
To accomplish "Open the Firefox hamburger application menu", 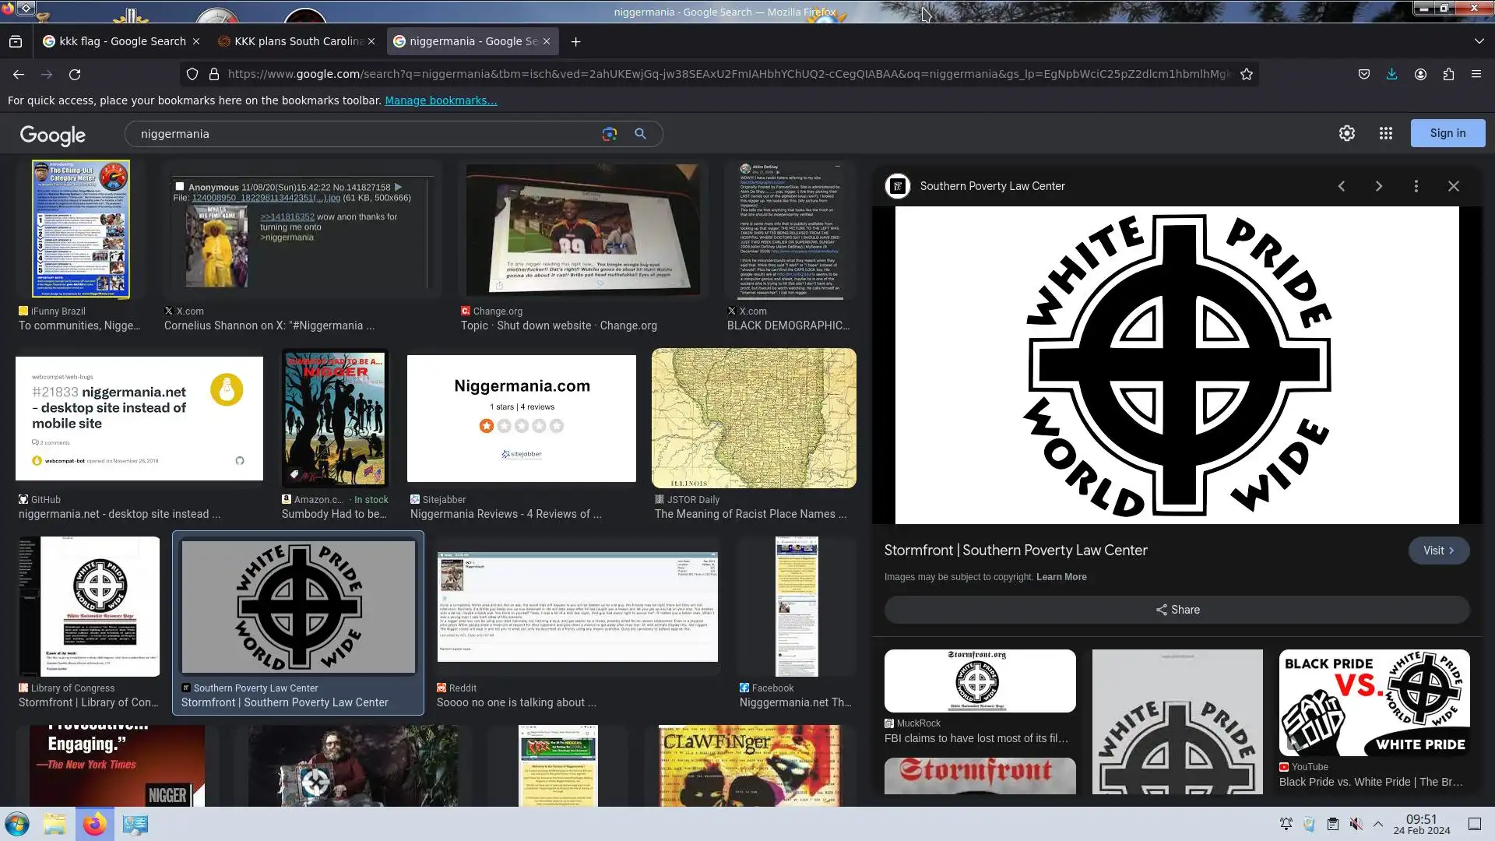I will pyautogui.click(x=1476, y=74).
